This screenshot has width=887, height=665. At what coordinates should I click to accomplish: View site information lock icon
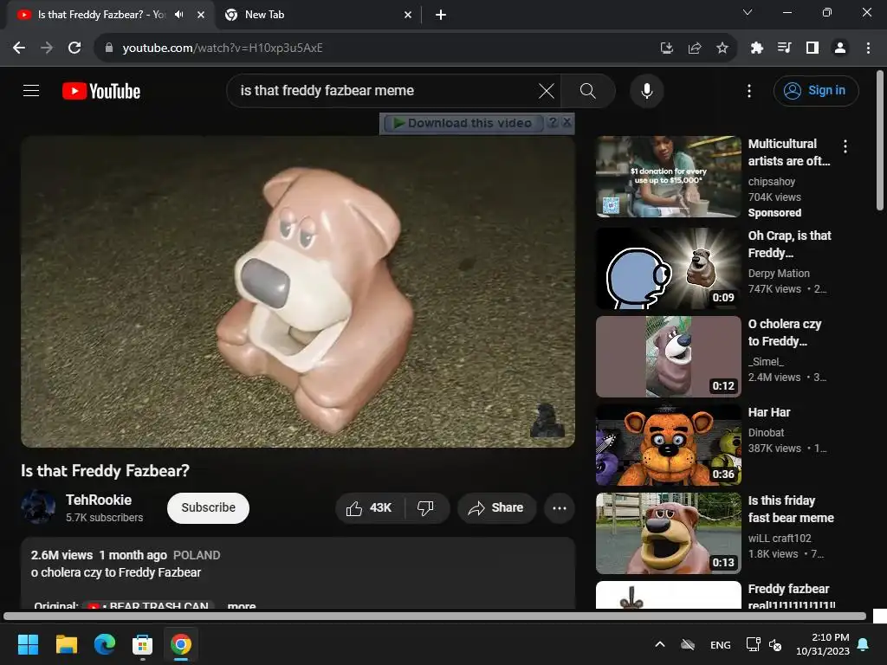pos(109,48)
